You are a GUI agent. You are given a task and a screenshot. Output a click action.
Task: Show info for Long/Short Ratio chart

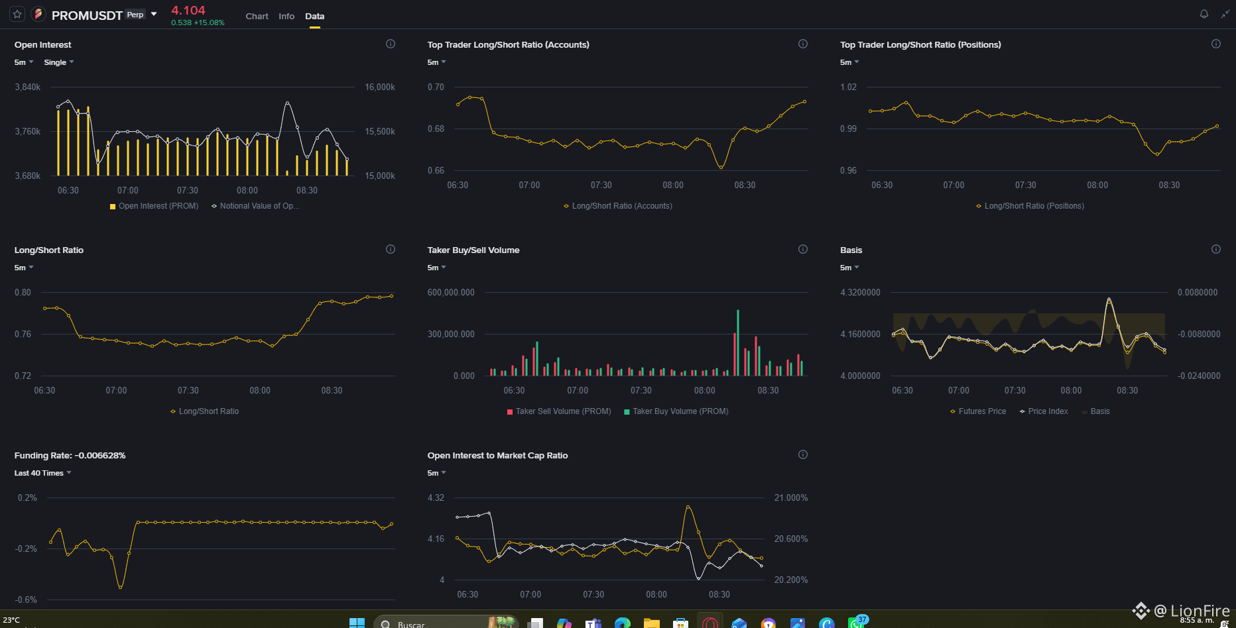point(391,249)
